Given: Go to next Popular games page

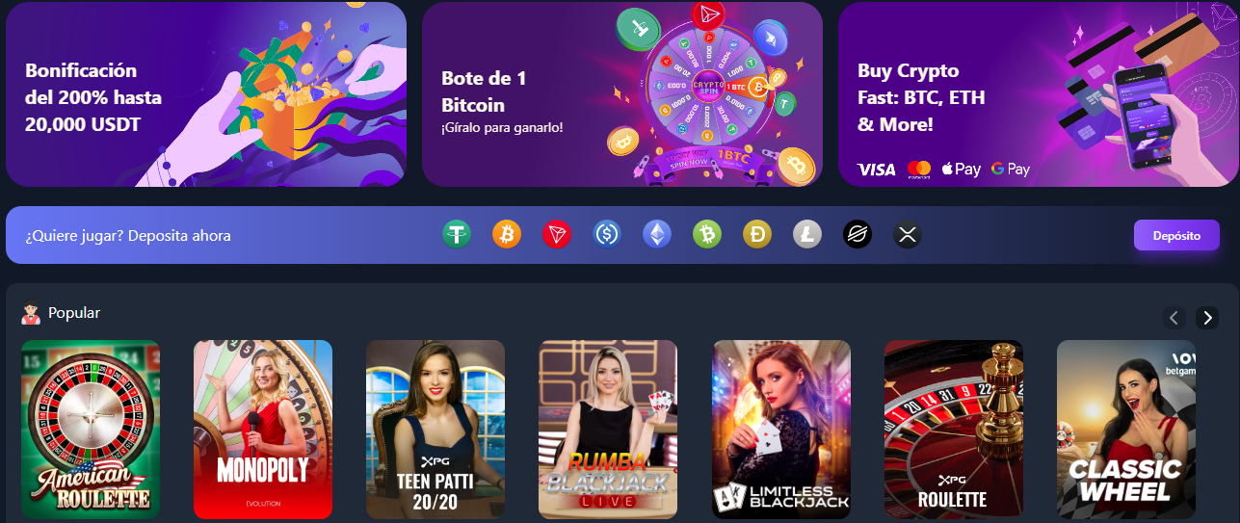Looking at the screenshot, I should coord(1207,318).
